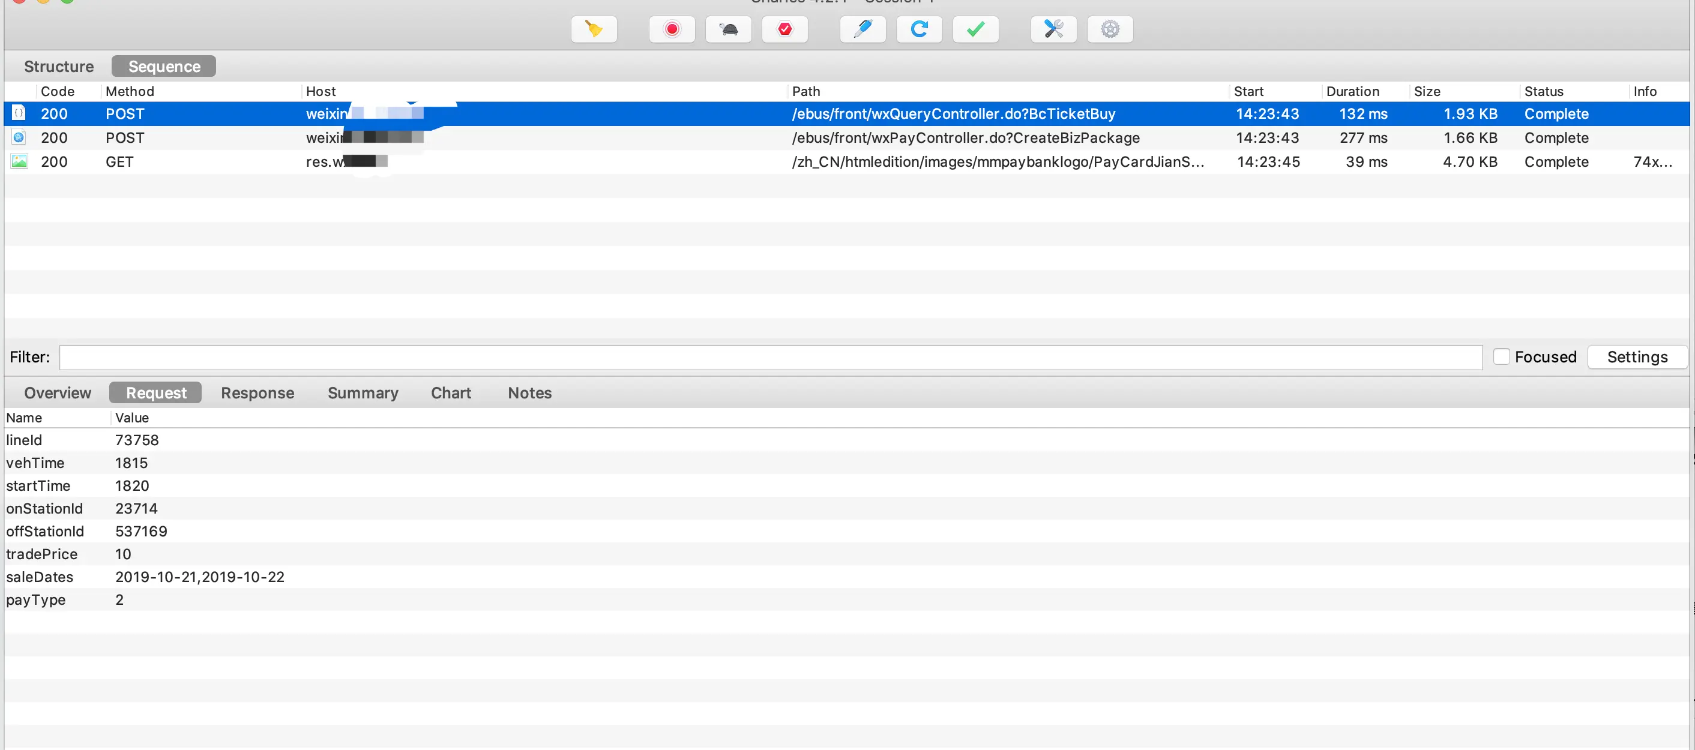
Task: Open the Chart tab
Action: tap(451, 393)
